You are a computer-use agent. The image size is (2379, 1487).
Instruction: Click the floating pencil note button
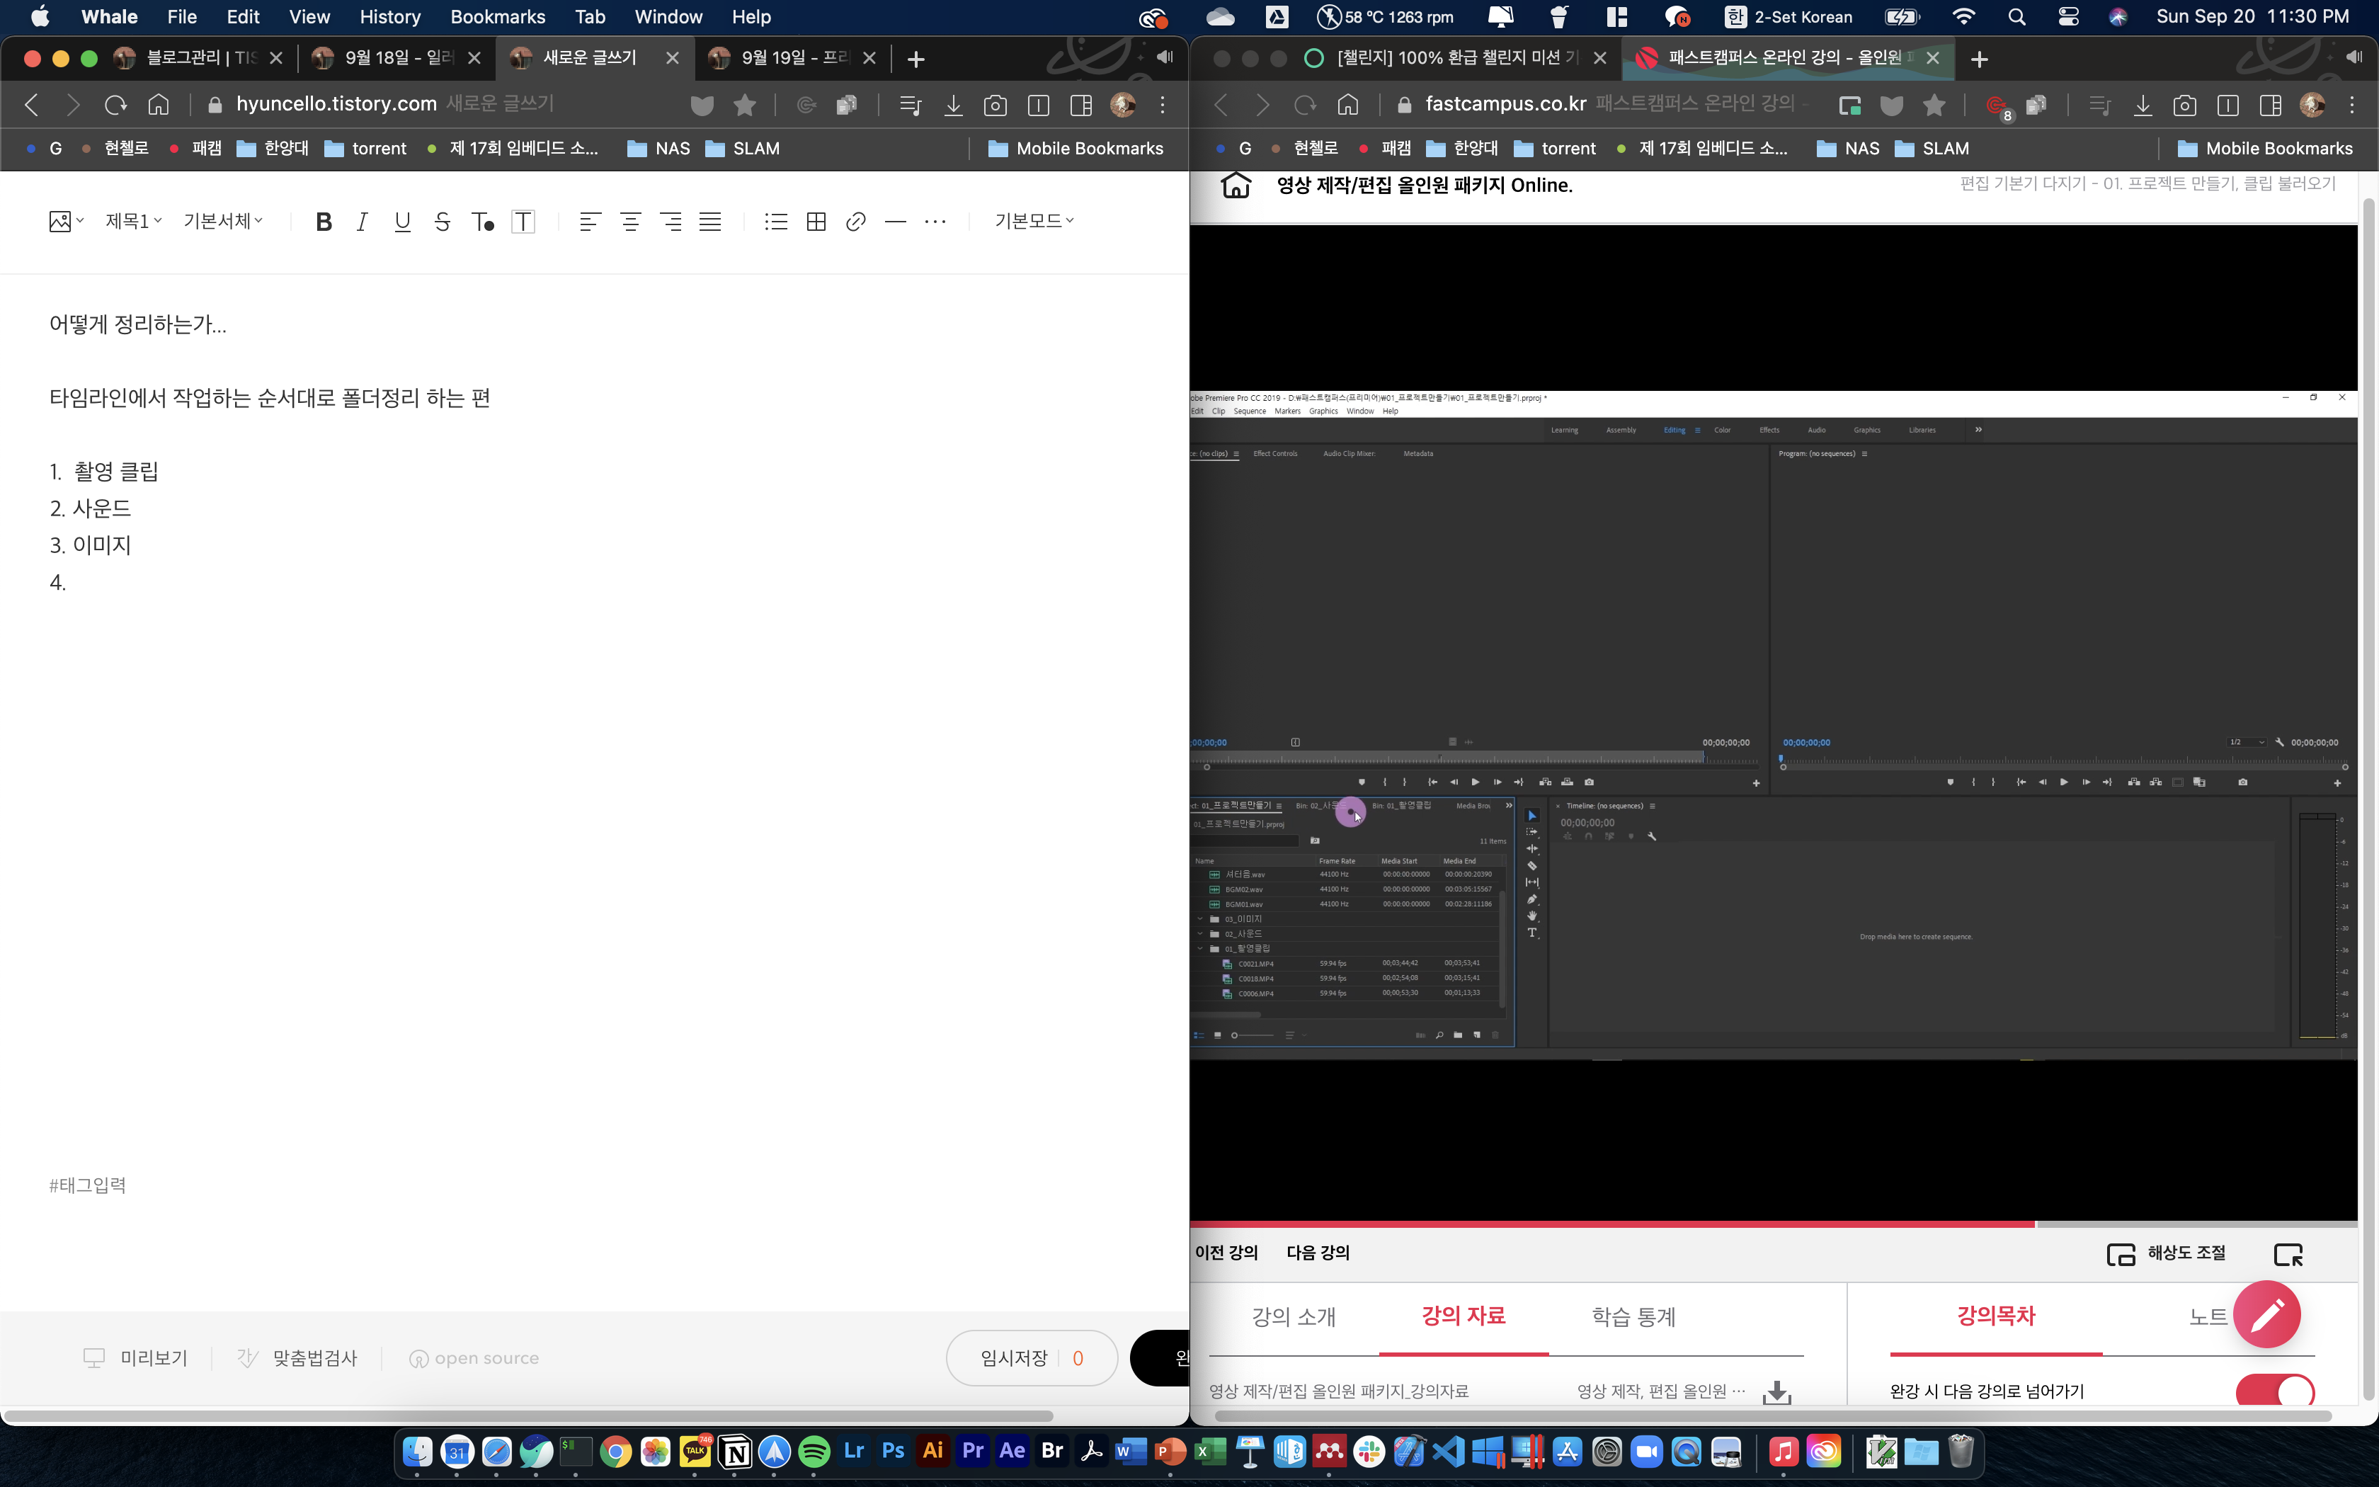(x=2266, y=1314)
